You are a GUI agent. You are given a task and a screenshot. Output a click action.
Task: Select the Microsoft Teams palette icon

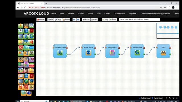[29, 93]
